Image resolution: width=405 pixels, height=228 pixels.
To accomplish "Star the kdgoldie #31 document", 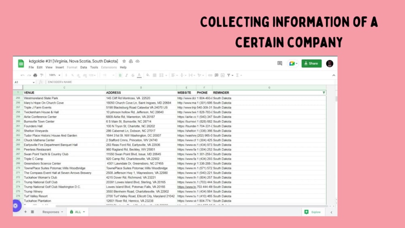I will click(x=124, y=61).
